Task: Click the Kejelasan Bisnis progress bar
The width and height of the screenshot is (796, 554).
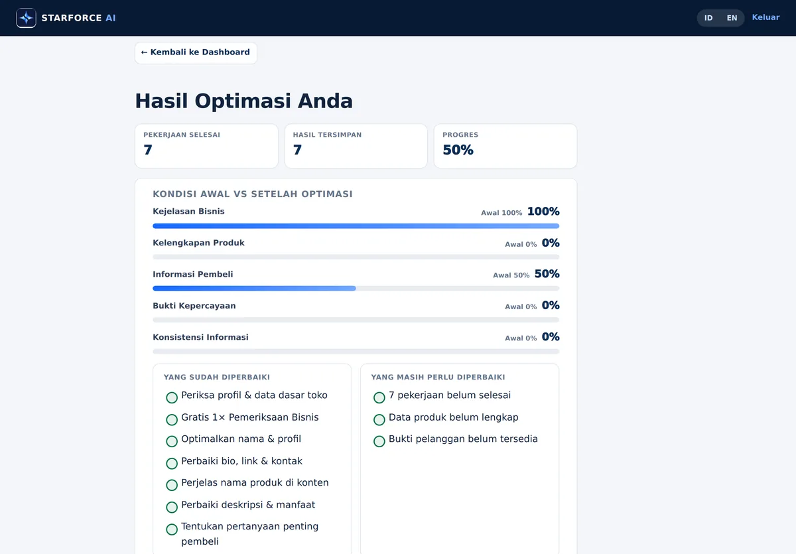Action: coord(356,226)
